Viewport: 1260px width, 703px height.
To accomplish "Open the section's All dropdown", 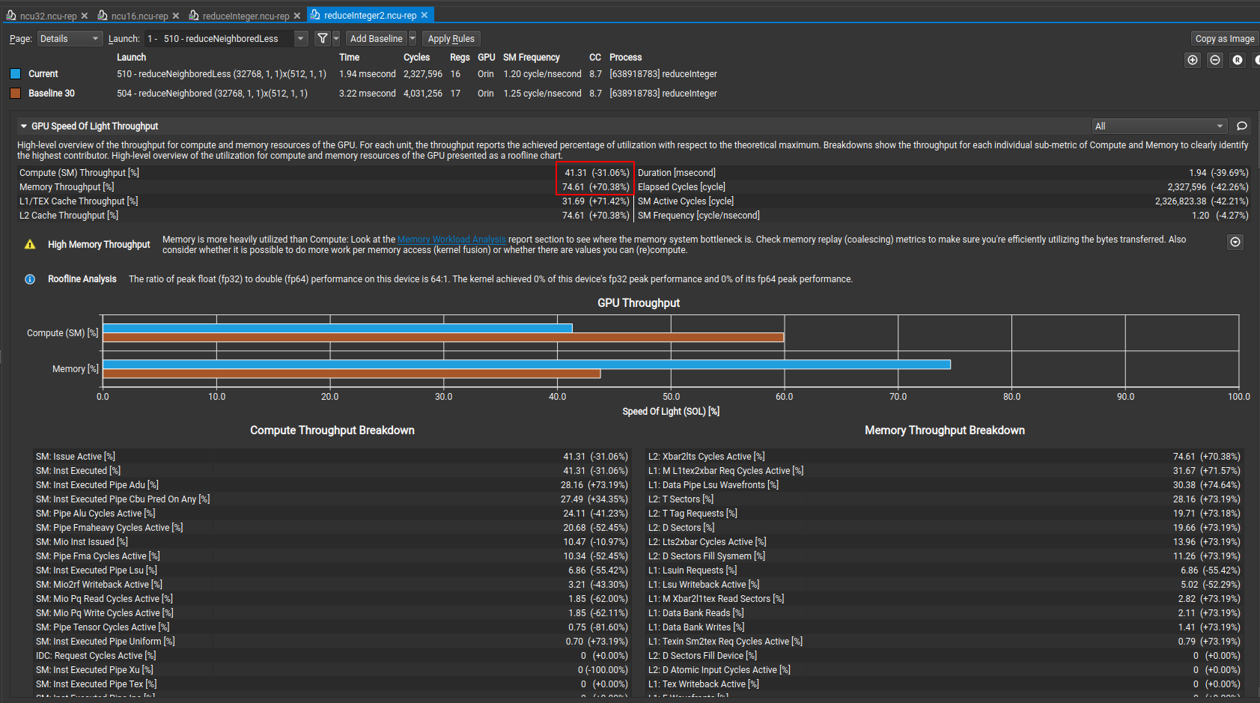I will [x=1159, y=126].
